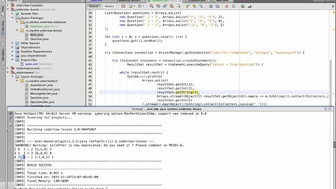Expand Other Sources node
The image size is (336, 189).
pyautogui.click(x=13, y=43)
